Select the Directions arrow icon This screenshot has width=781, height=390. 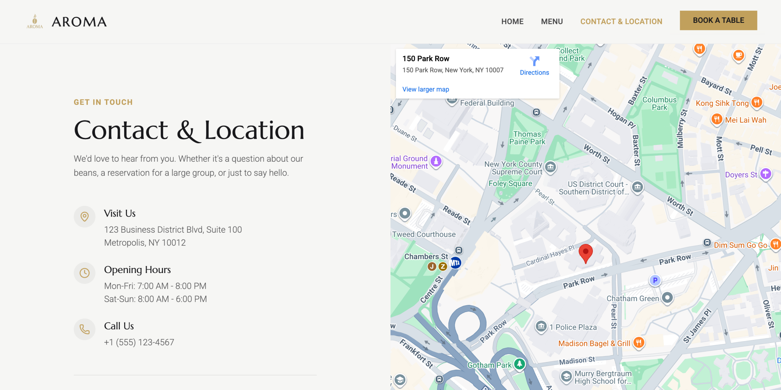pyautogui.click(x=534, y=62)
